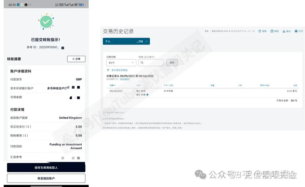Tap the 转账摘要 section heading
The image size is (305, 187).
pyautogui.click(x=14, y=59)
